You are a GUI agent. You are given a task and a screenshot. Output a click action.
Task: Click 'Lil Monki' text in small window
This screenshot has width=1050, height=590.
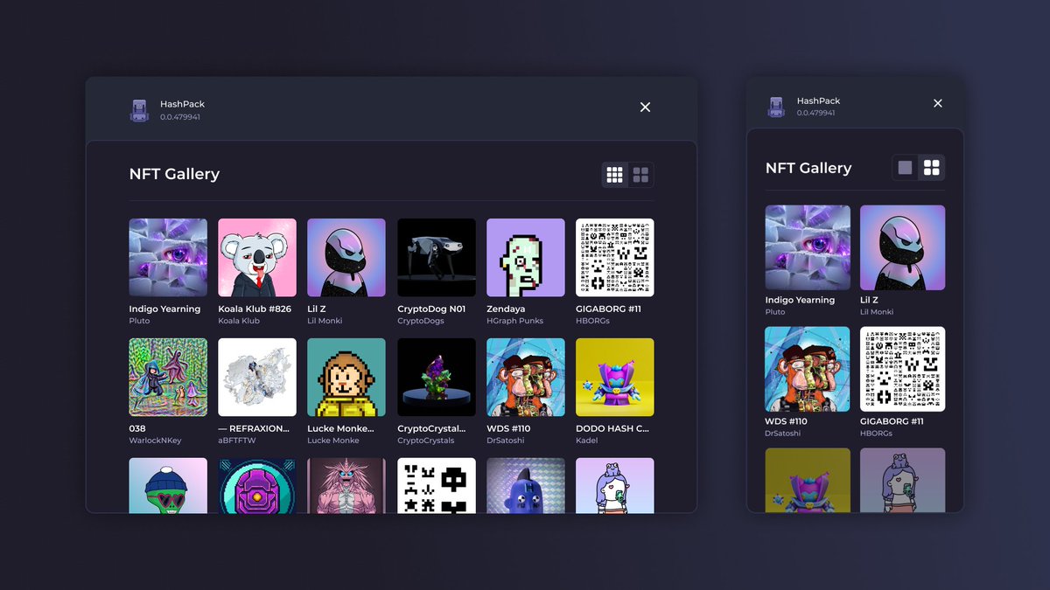pyautogui.click(x=877, y=312)
